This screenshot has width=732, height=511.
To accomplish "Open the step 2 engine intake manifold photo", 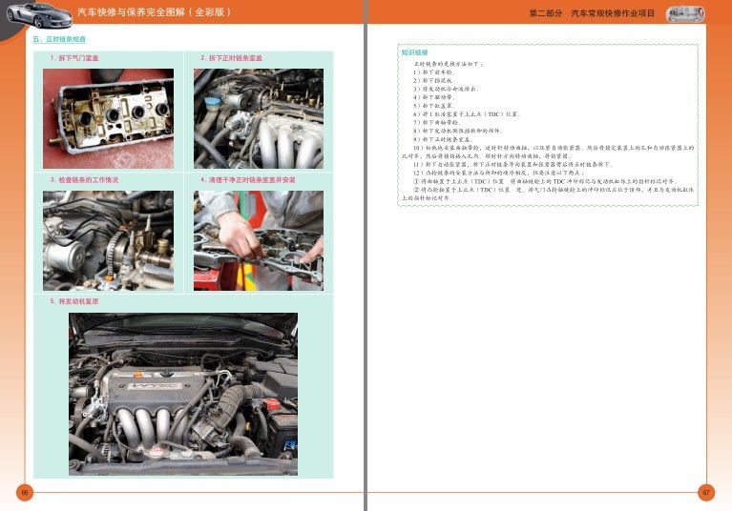I will tap(259, 118).
